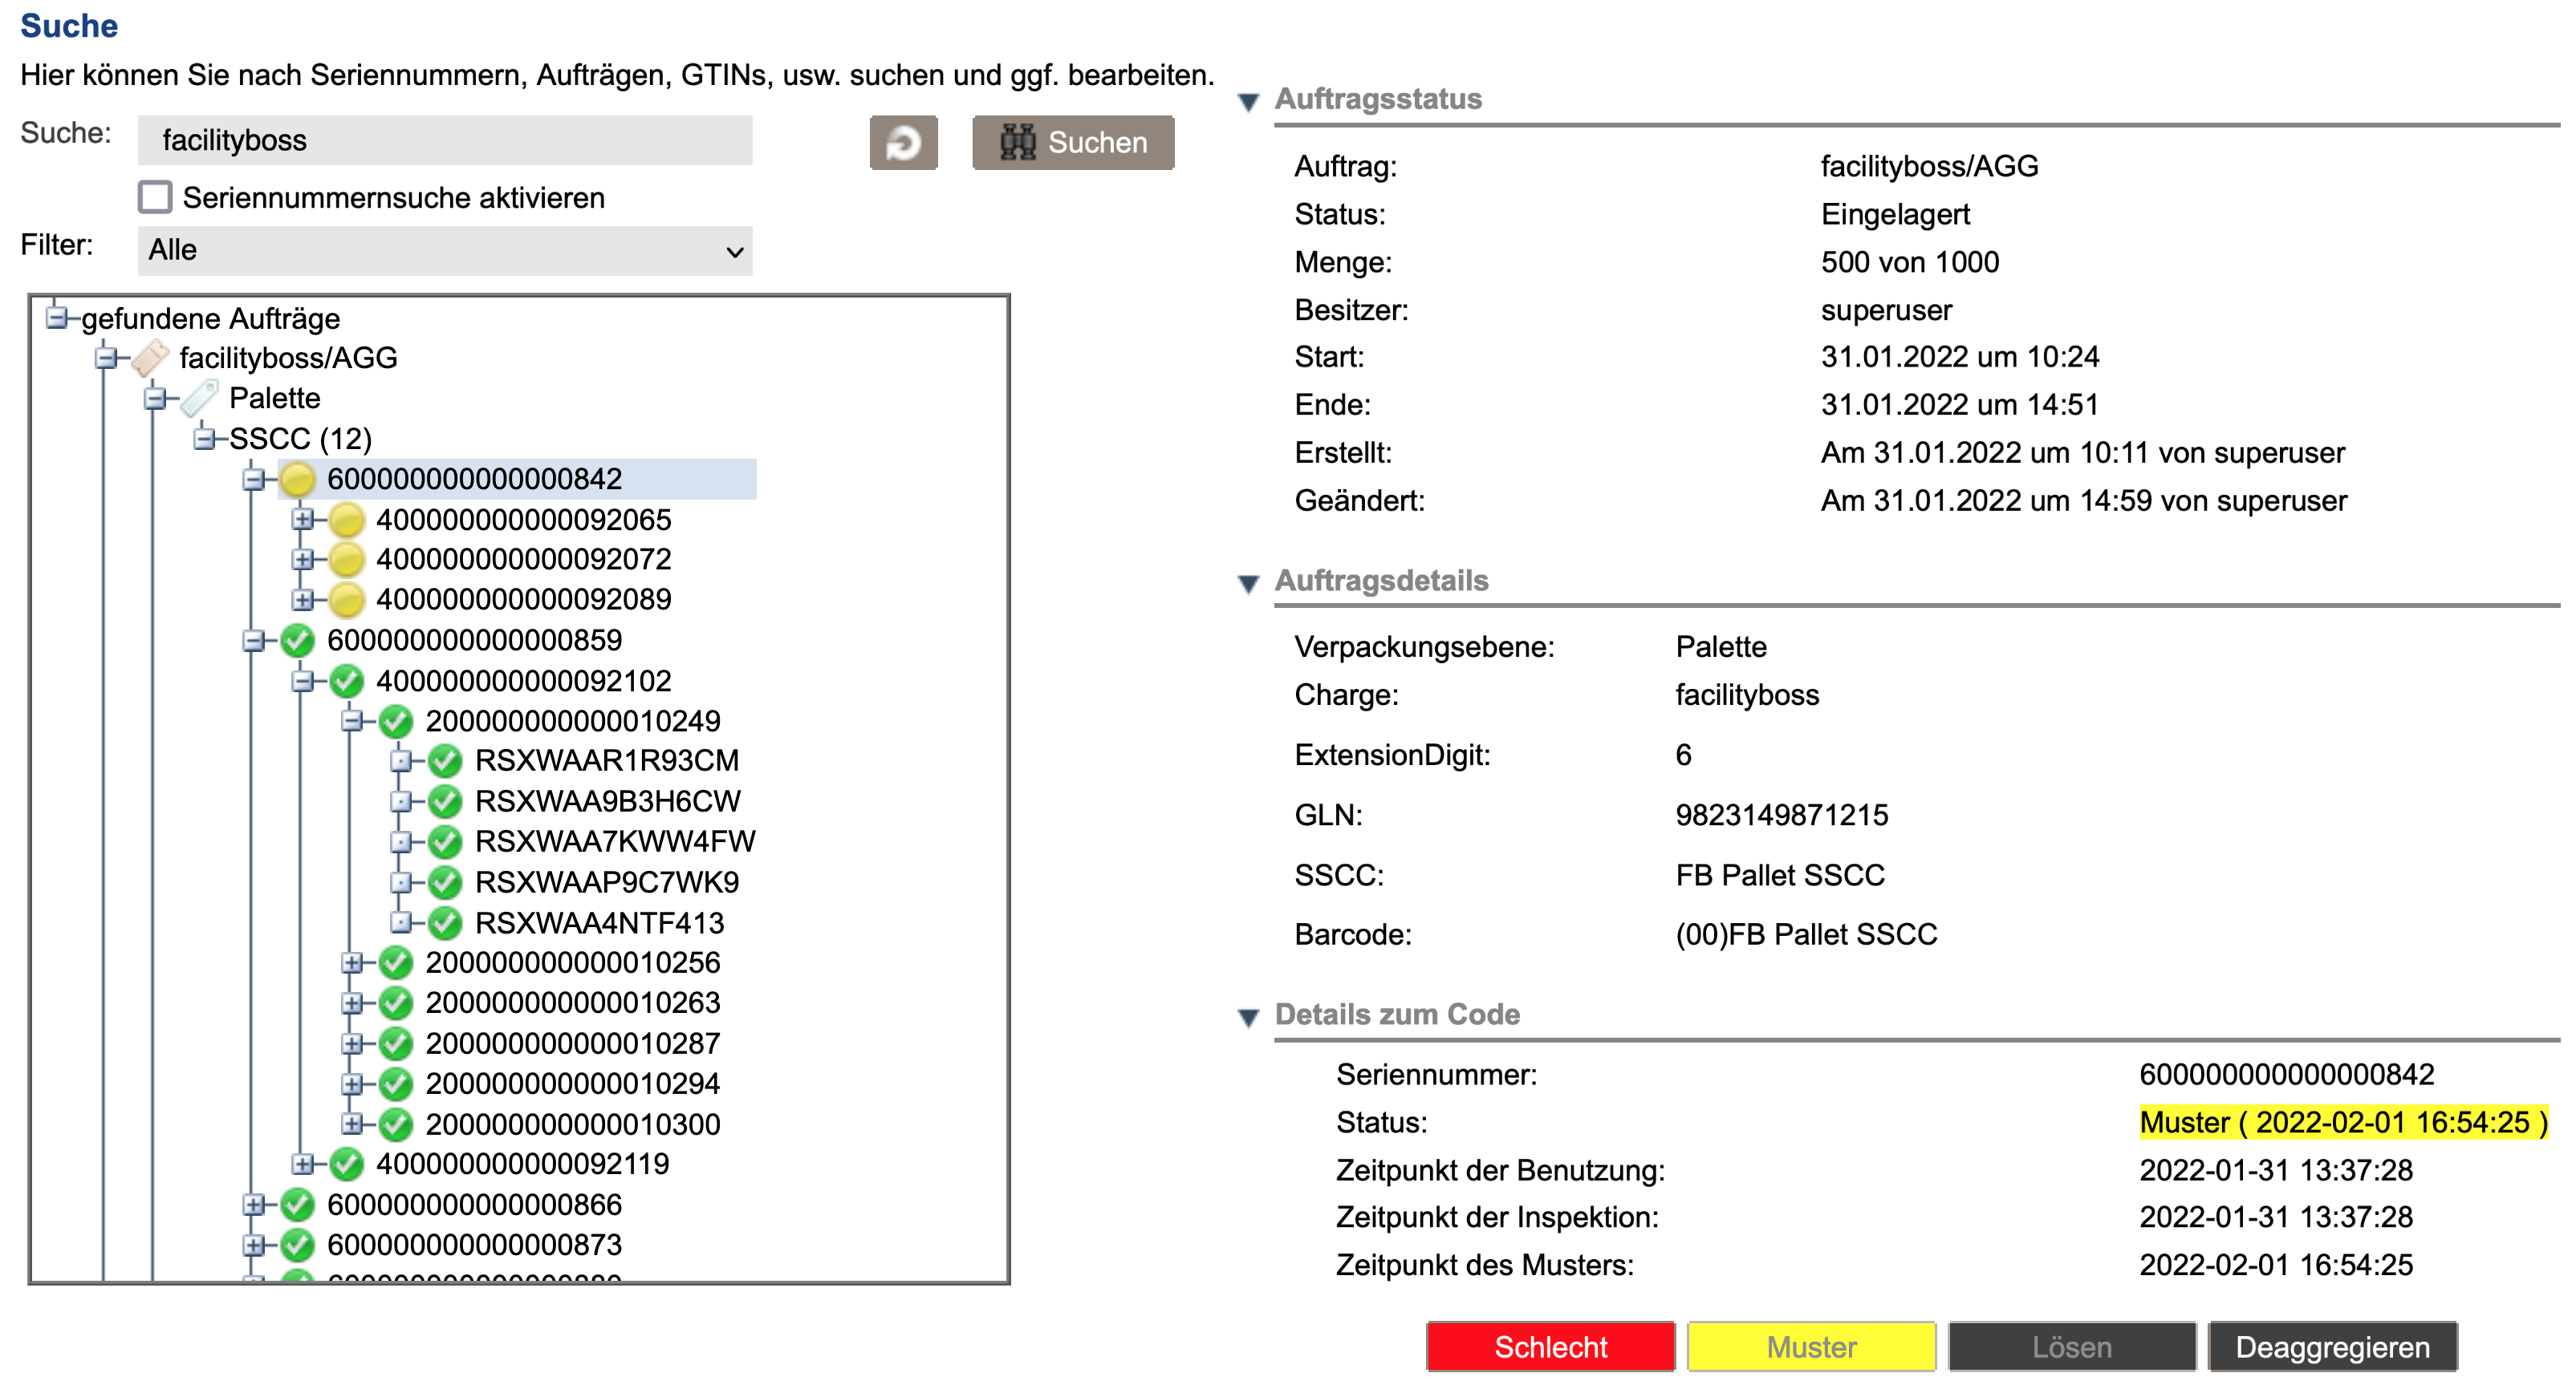Click the yellow Muster button
The height and width of the screenshot is (1381, 2576).
click(x=1811, y=1346)
